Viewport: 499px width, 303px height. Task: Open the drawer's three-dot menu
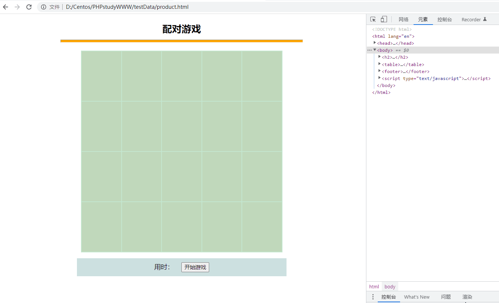pyautogui.click(x=373, y=297)
